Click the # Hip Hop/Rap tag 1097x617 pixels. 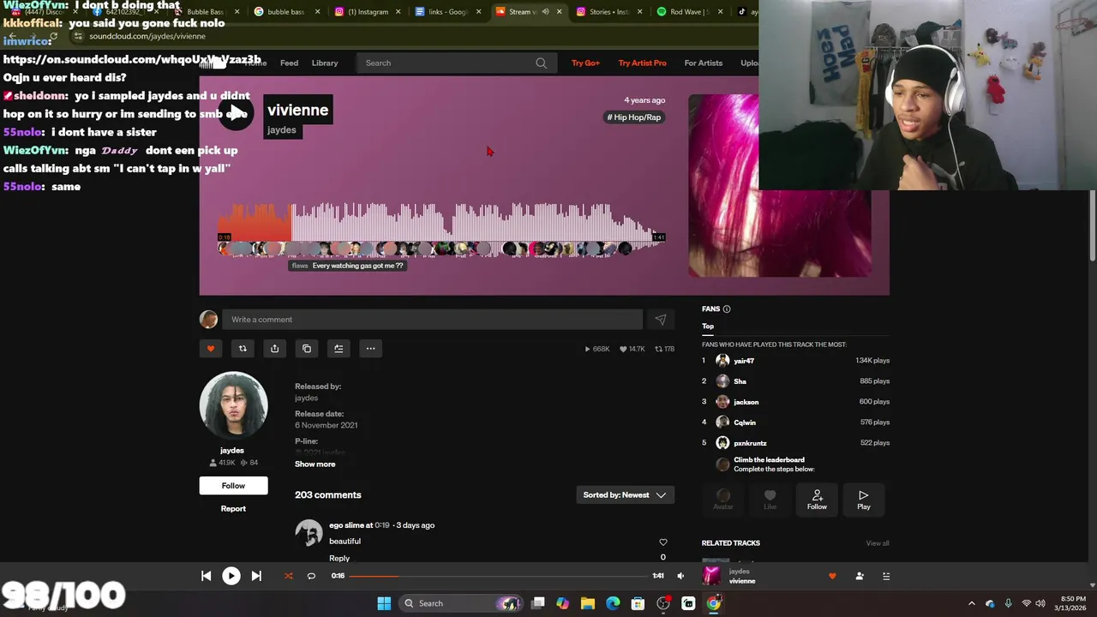634,117
